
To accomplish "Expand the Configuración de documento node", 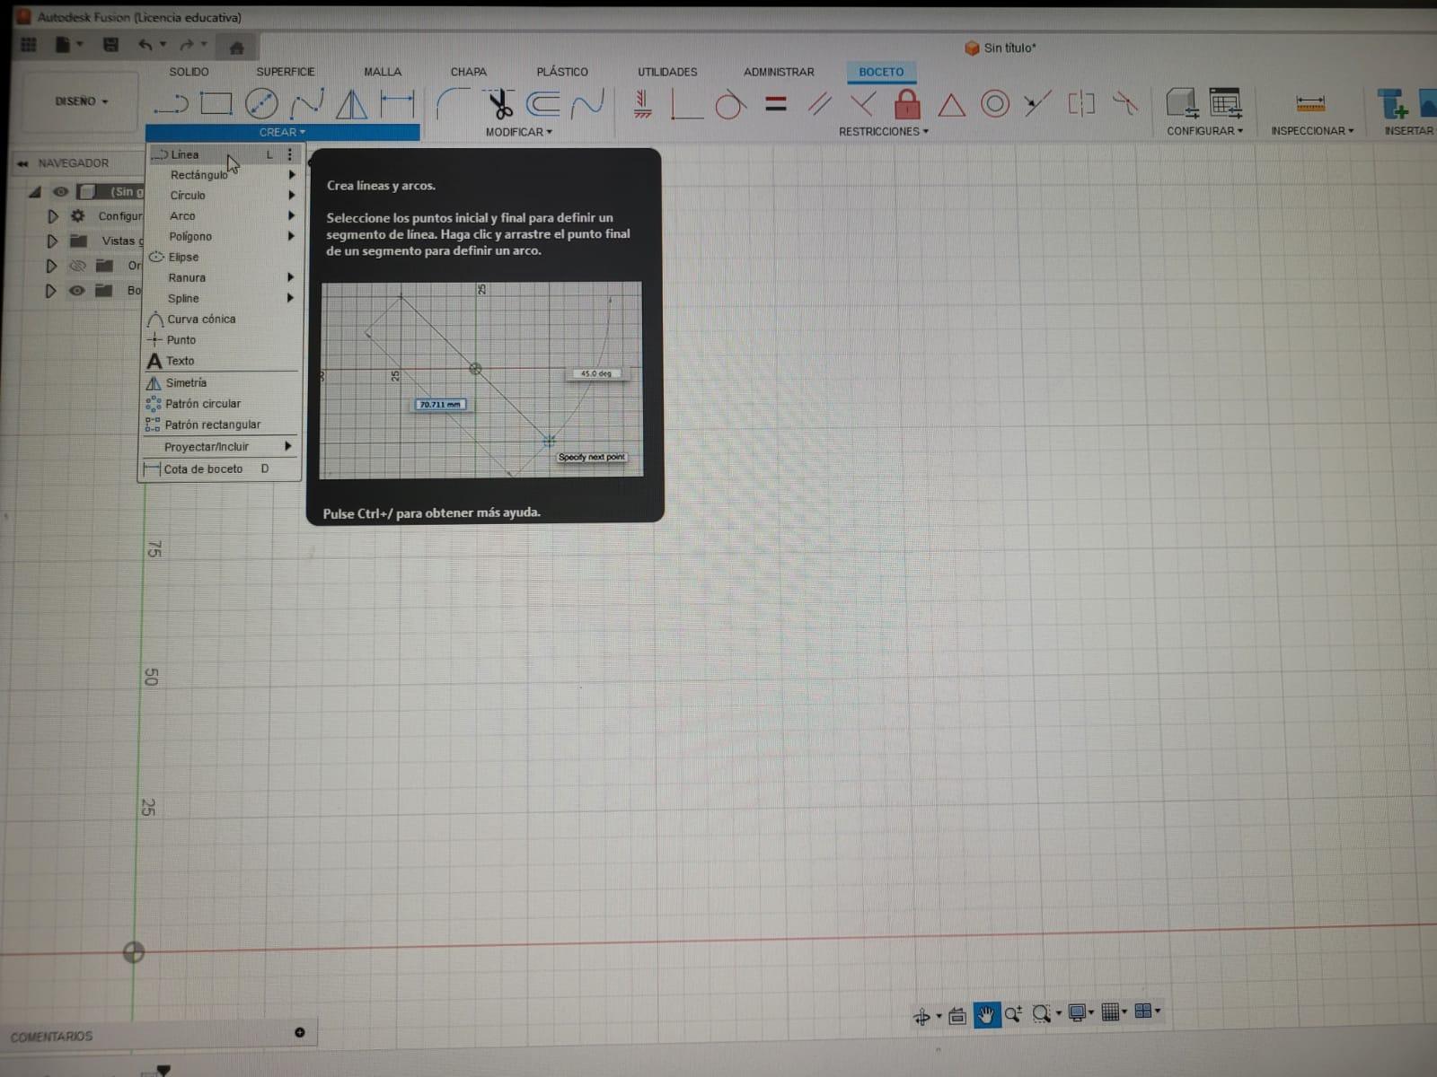I will (52, 216).
